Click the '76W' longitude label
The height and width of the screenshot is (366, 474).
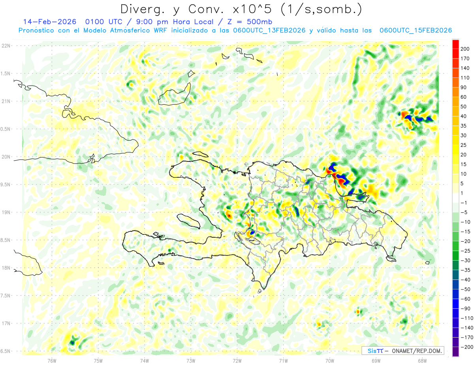point(52,360)
